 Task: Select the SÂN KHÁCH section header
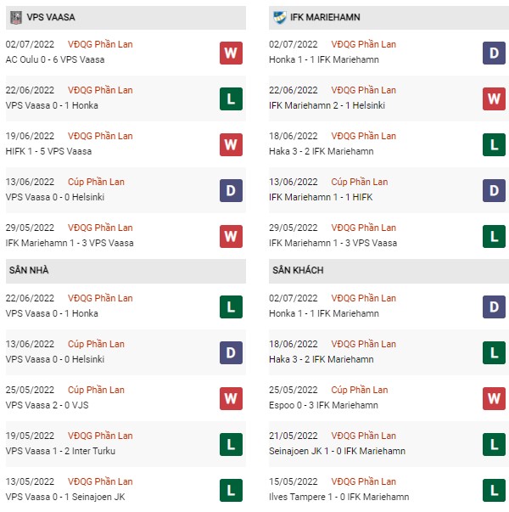pos(389,271)
